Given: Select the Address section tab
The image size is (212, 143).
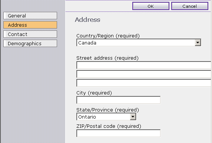Looking at the screenshot, I should point(30,25).
